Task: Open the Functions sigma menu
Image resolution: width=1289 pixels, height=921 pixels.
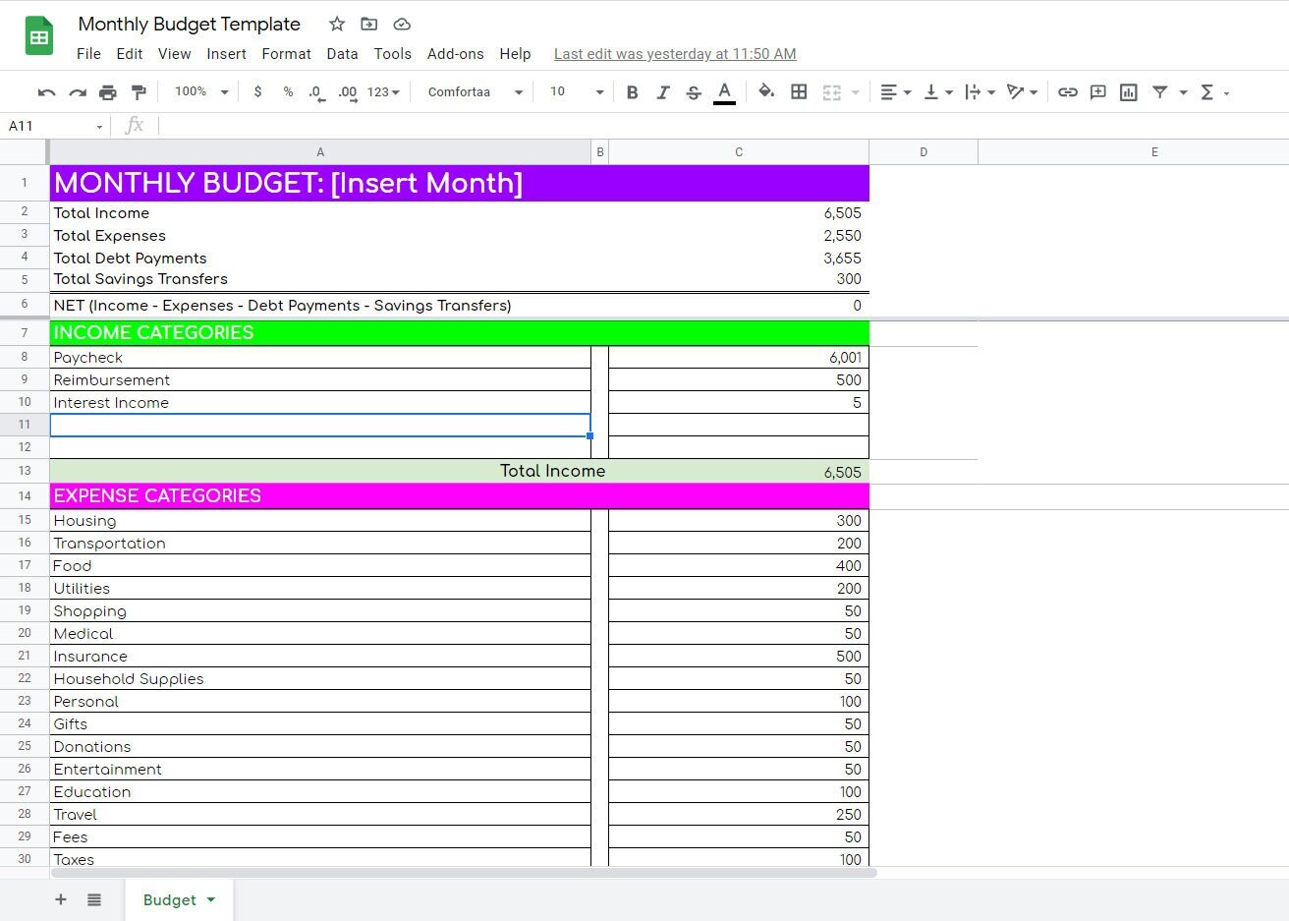Action: tap(1214, 92)
